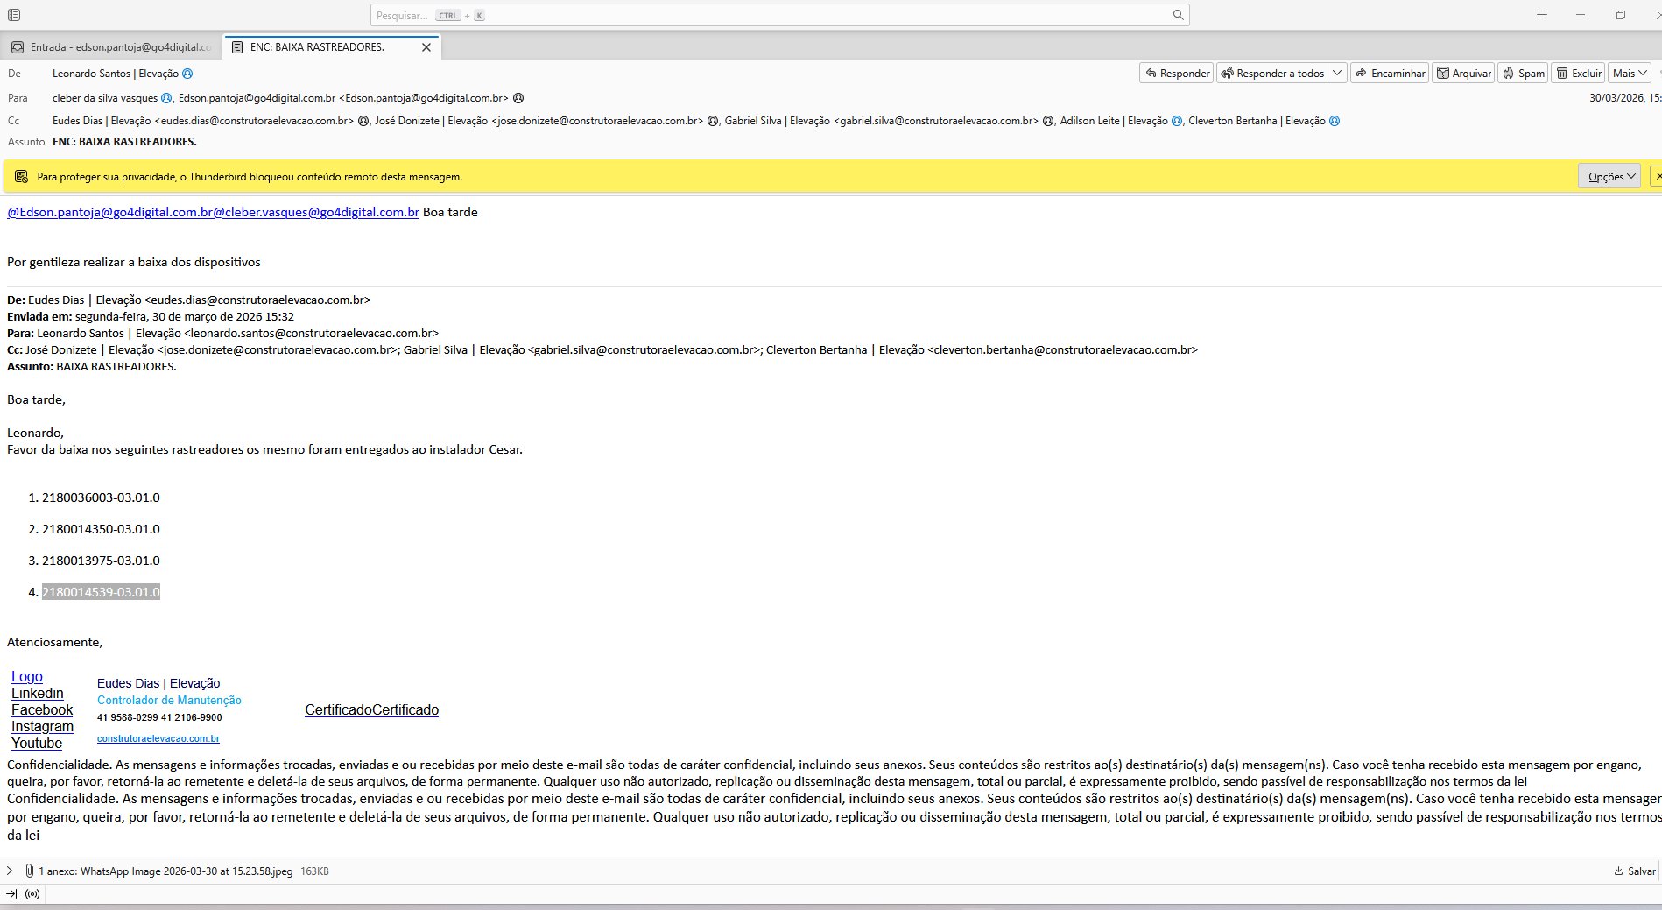Delete the email with Excluir
1662x910 pixels.
click(x=1578, y=74)
